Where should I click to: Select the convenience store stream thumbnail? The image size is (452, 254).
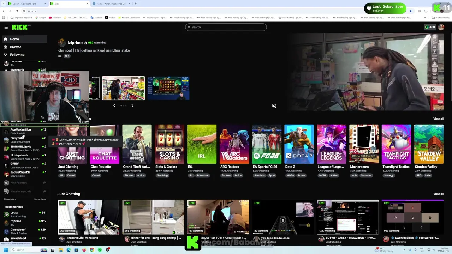click(123, 88)
